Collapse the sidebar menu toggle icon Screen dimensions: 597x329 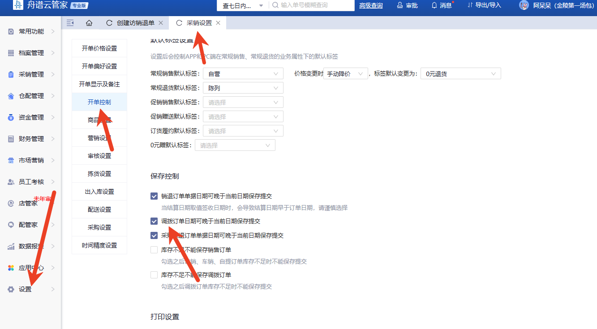pos(70,23)
